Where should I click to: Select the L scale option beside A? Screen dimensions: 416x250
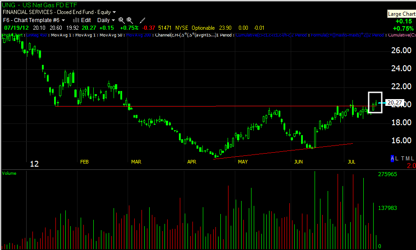[397, 158]
